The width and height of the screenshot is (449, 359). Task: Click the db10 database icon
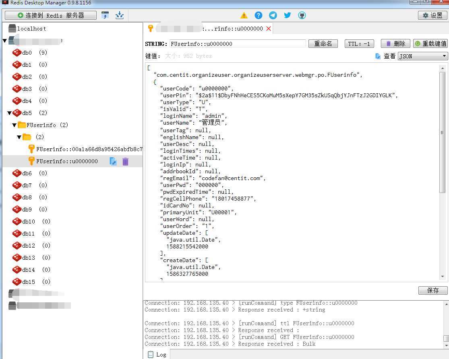[17, 222]
